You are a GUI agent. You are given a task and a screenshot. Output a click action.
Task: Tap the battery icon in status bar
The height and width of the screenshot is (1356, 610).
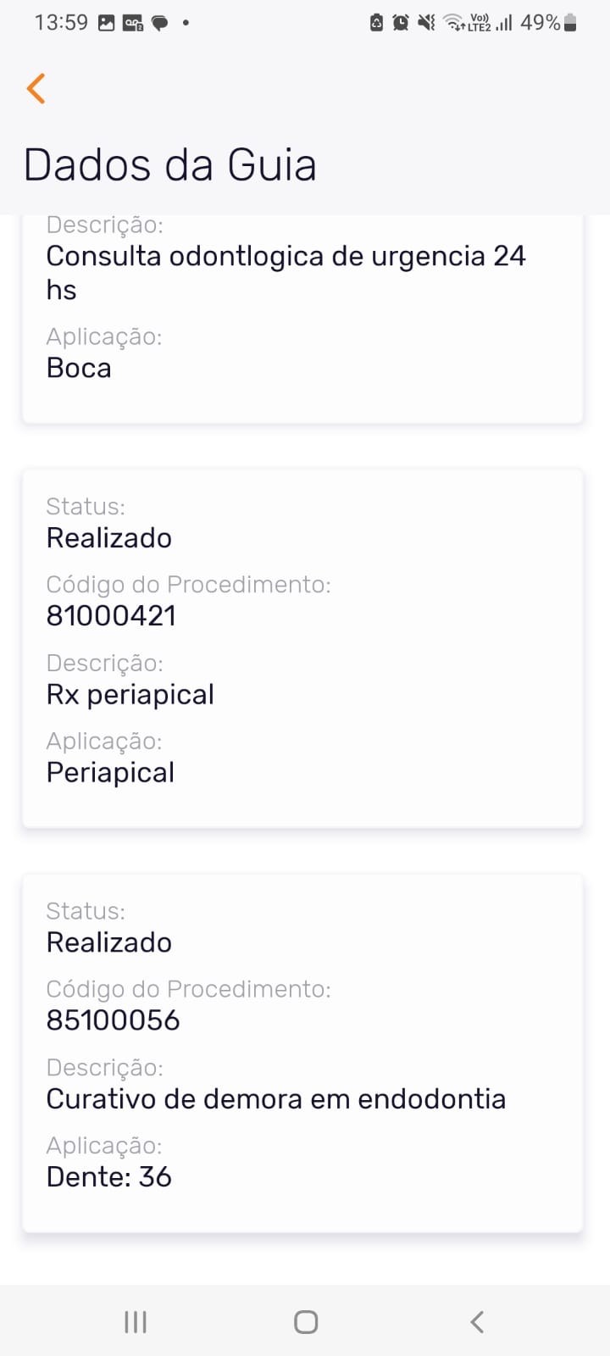tap(570, 23)
